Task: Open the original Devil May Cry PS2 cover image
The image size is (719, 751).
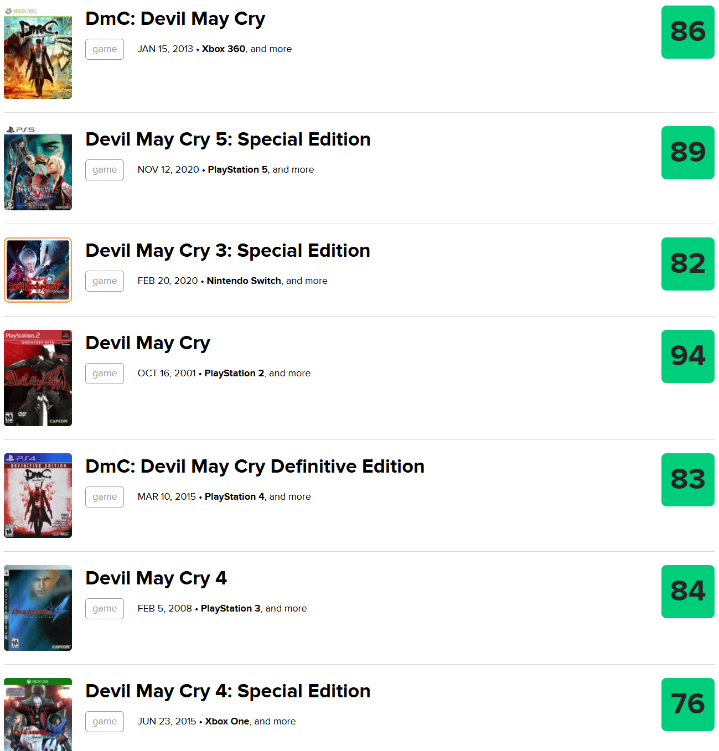Action: coord(38,378)
